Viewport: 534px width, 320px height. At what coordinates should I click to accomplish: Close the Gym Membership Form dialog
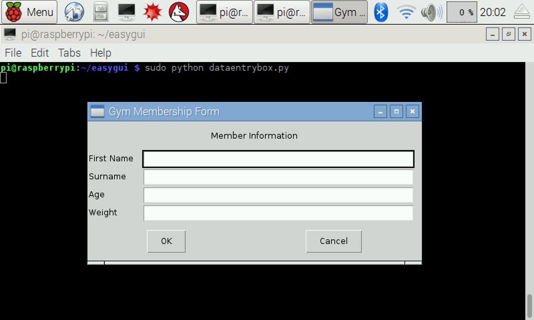pos(412,111)
